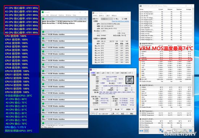Click HWiNFO blue X close sensors icon
Screen dimensions: 199x138
click(190, 131)
